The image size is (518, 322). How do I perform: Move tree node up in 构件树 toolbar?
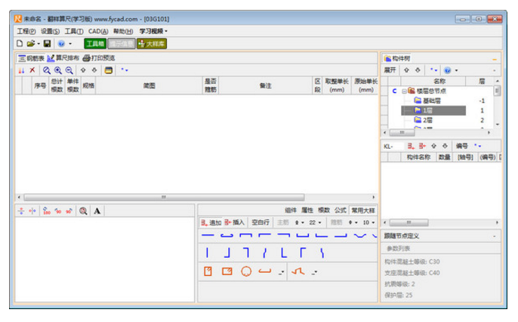pos(406,70)
